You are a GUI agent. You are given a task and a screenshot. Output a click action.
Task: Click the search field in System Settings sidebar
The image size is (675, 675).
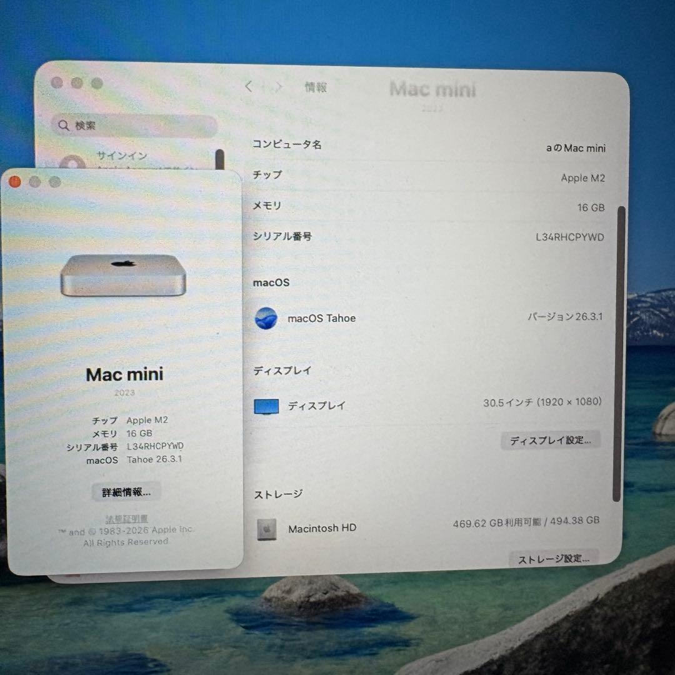tap(134, 126)
